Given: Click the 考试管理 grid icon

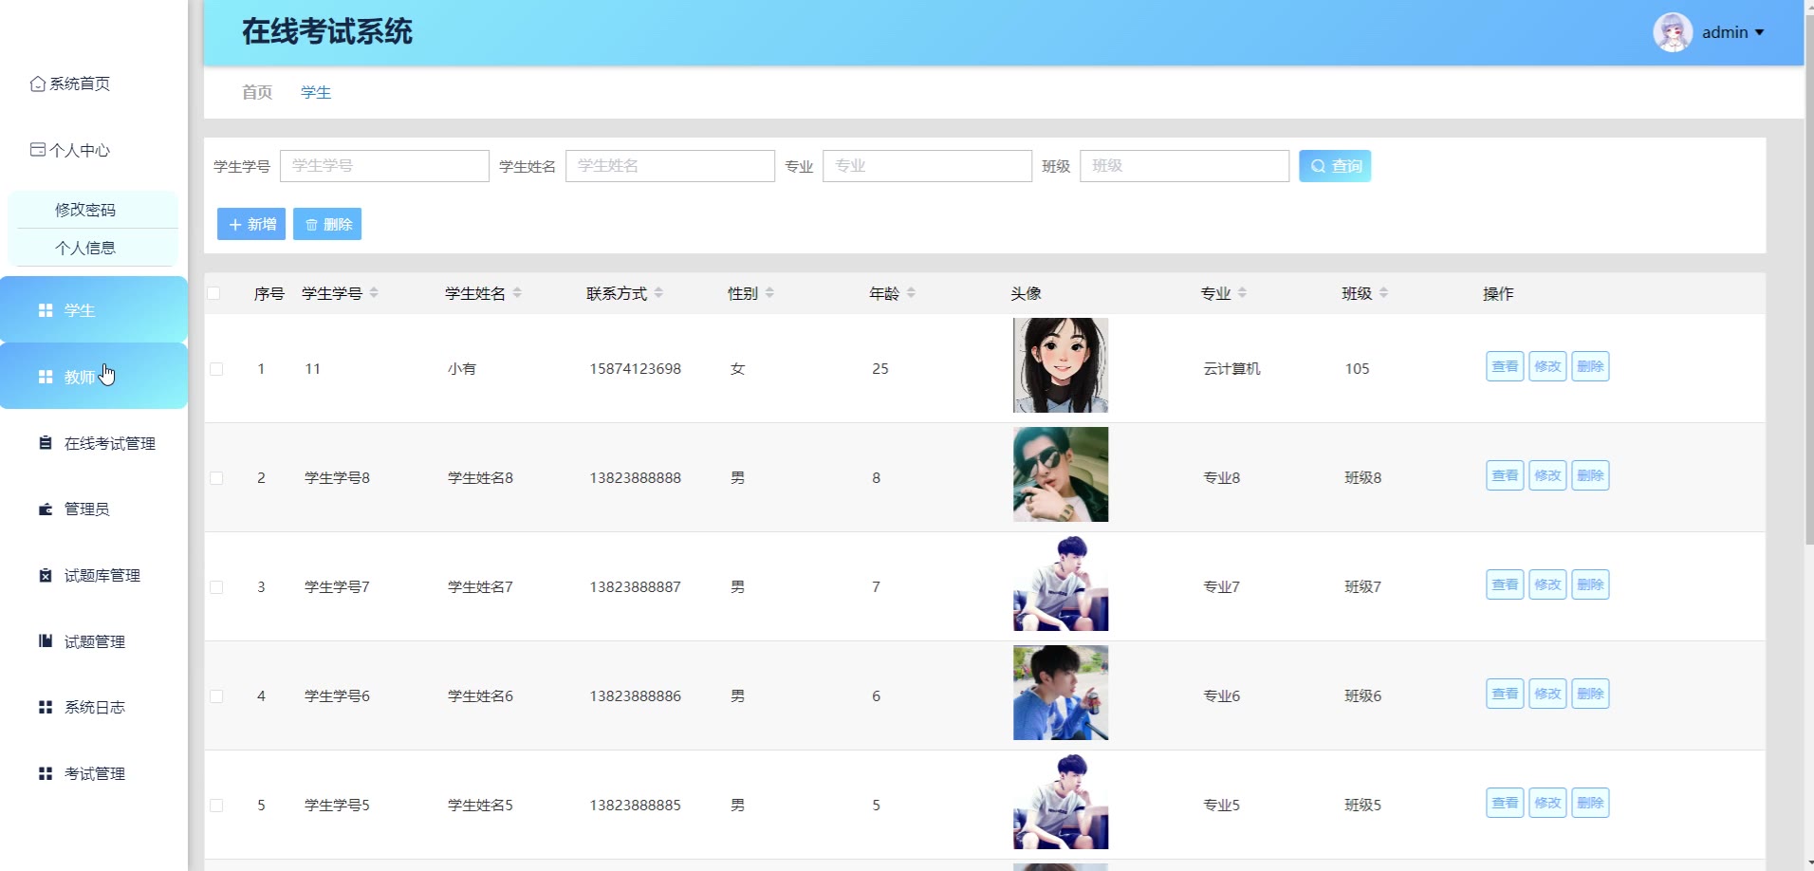Looking at the screenshot, I should click(46, 773).
